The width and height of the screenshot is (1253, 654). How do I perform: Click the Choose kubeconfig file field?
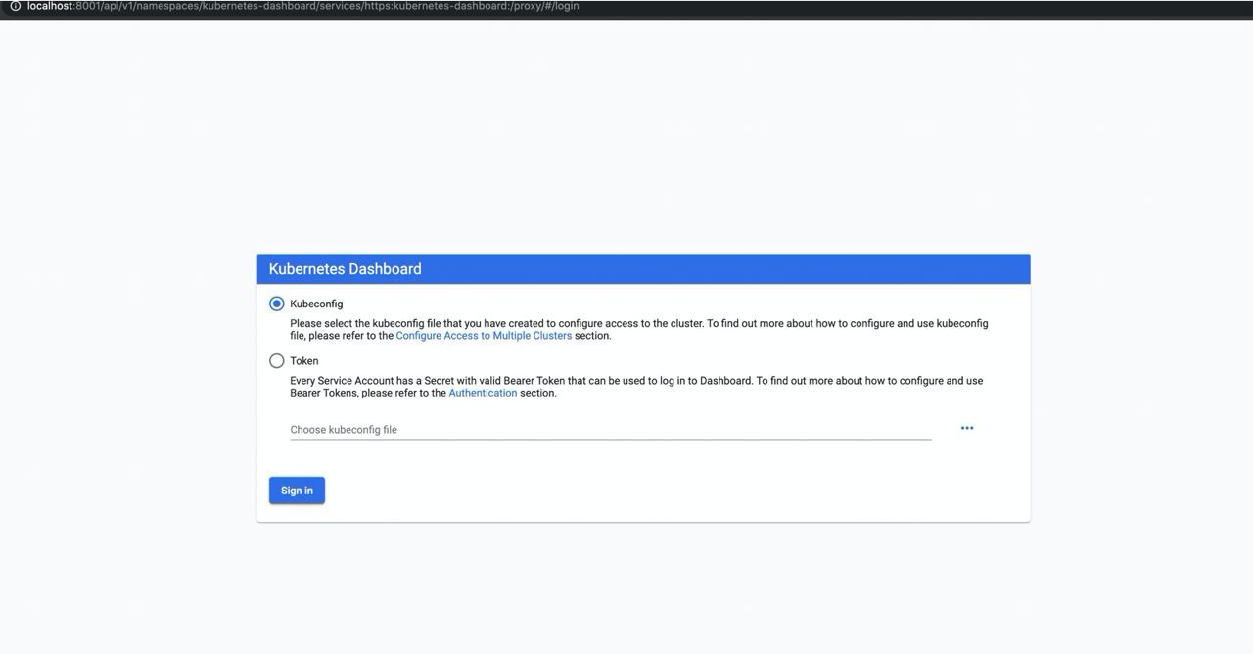click(611, 430)
